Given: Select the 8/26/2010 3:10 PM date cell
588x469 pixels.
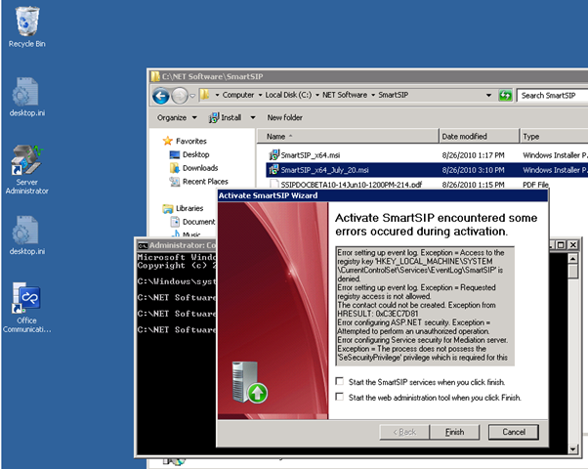Looking at the screenshot, I should [x=473, y=170].
